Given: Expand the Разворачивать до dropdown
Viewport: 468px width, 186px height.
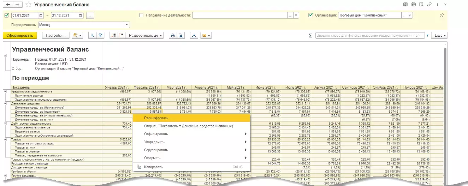Looking at the screenshot, I should pos(146,36).
